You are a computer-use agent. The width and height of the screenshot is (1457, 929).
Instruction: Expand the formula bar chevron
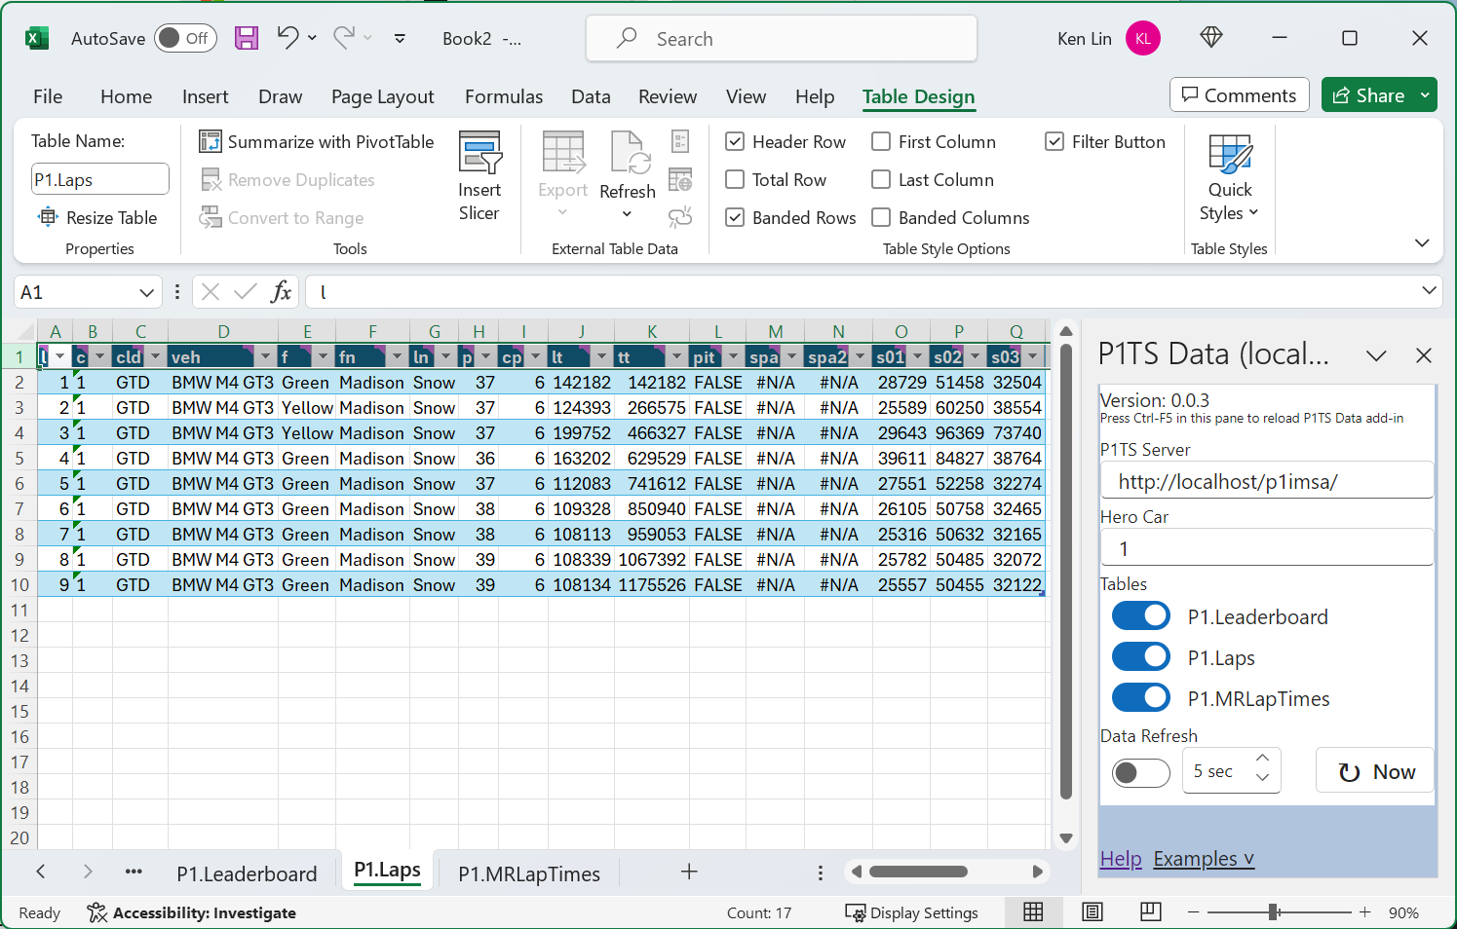click(1429, 290)
